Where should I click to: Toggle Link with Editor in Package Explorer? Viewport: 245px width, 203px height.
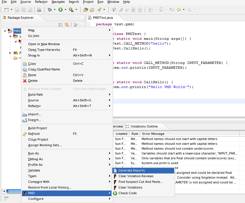click(67, 25)
